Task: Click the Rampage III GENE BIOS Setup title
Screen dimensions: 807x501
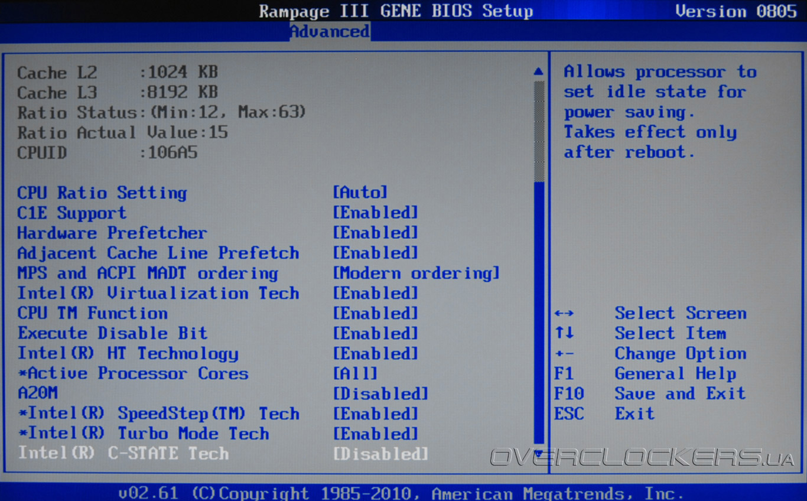Action: (x=396, y=11)
